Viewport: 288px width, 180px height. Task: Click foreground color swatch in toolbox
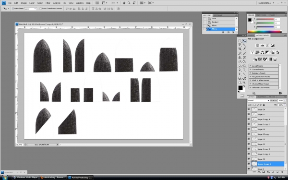tap(240, 88)
